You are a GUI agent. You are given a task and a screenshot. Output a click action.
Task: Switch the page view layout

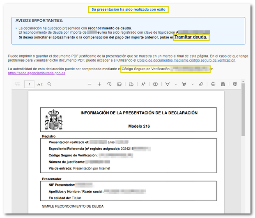coord(131,84)
